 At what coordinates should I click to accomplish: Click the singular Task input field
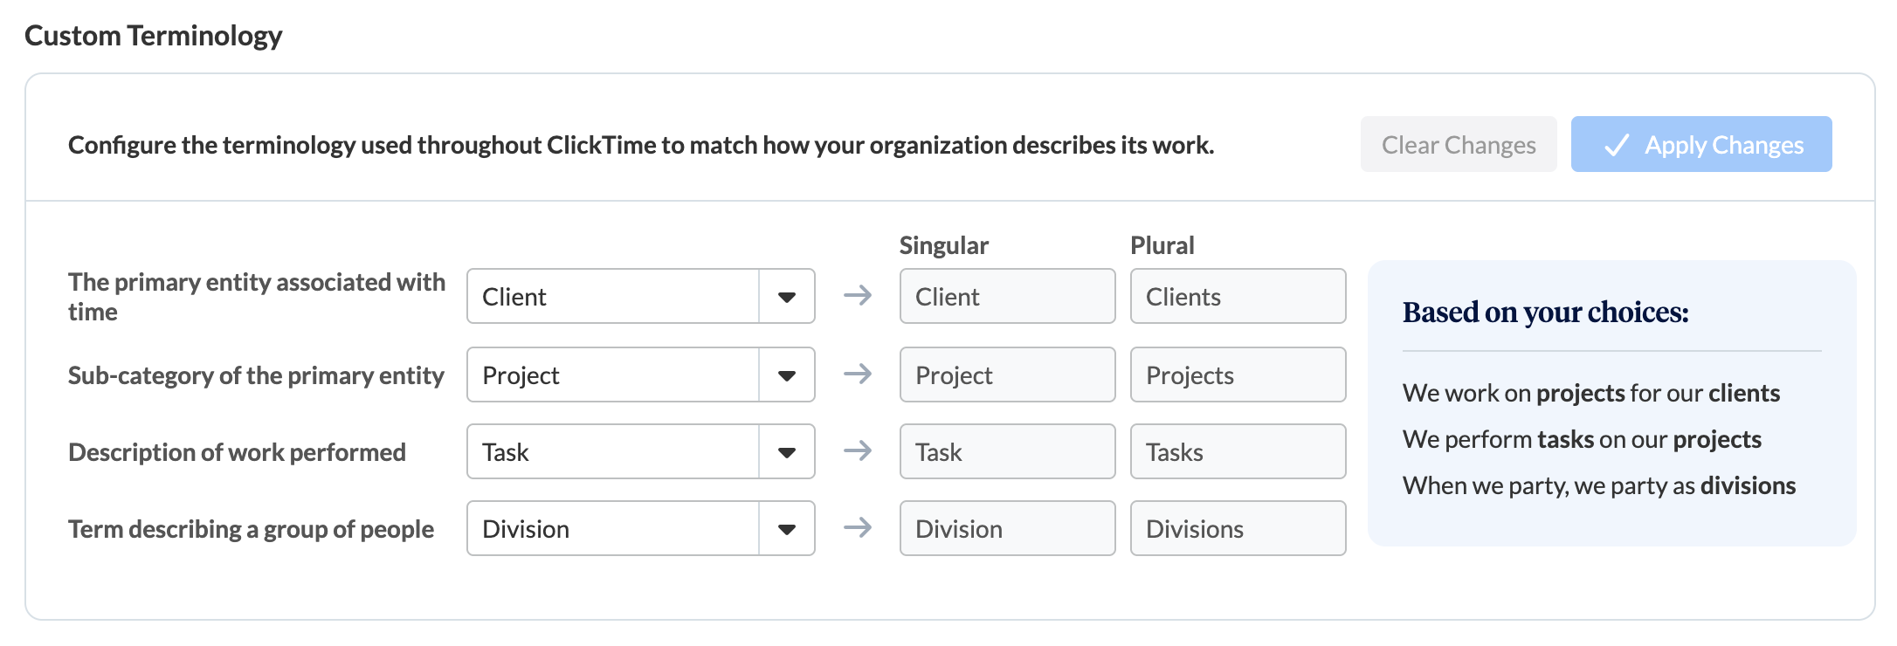(1007, 451)
